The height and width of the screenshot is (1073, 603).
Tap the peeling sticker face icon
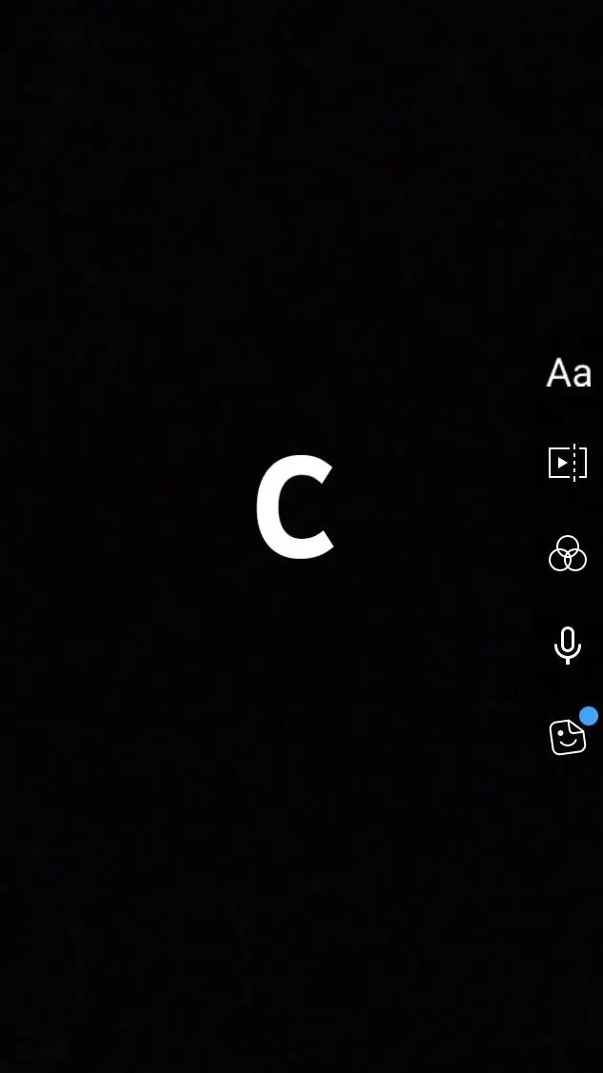568,737
